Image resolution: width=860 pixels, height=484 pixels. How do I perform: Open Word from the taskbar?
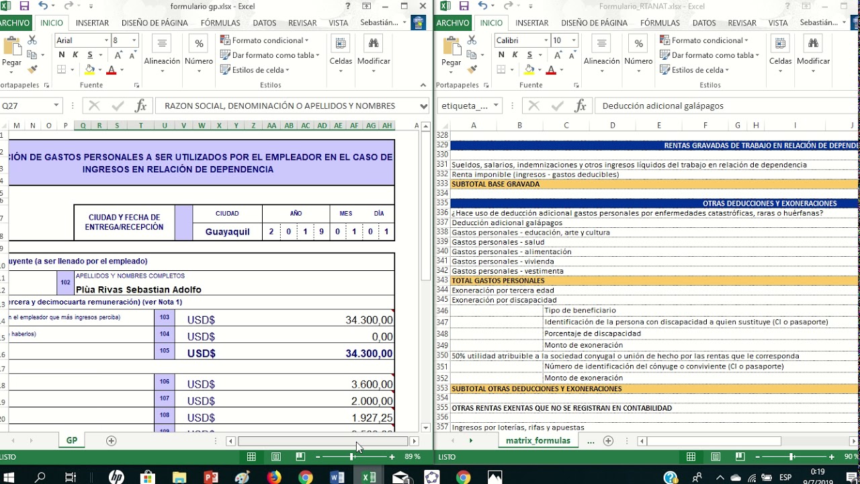point(337,477)
